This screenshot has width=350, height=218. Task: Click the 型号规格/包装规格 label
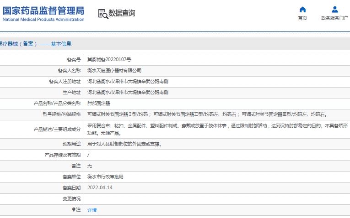click(x=62, y=114)
